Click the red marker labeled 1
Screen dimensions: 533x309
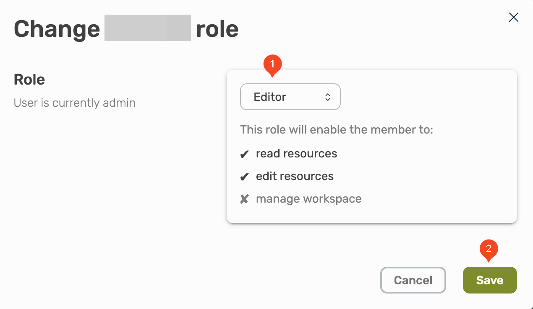click(x=272, y=63)
